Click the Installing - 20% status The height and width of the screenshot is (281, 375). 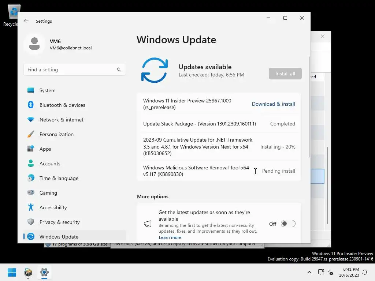click(278, 147)
